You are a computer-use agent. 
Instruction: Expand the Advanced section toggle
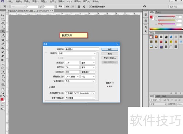click(49, 87)
